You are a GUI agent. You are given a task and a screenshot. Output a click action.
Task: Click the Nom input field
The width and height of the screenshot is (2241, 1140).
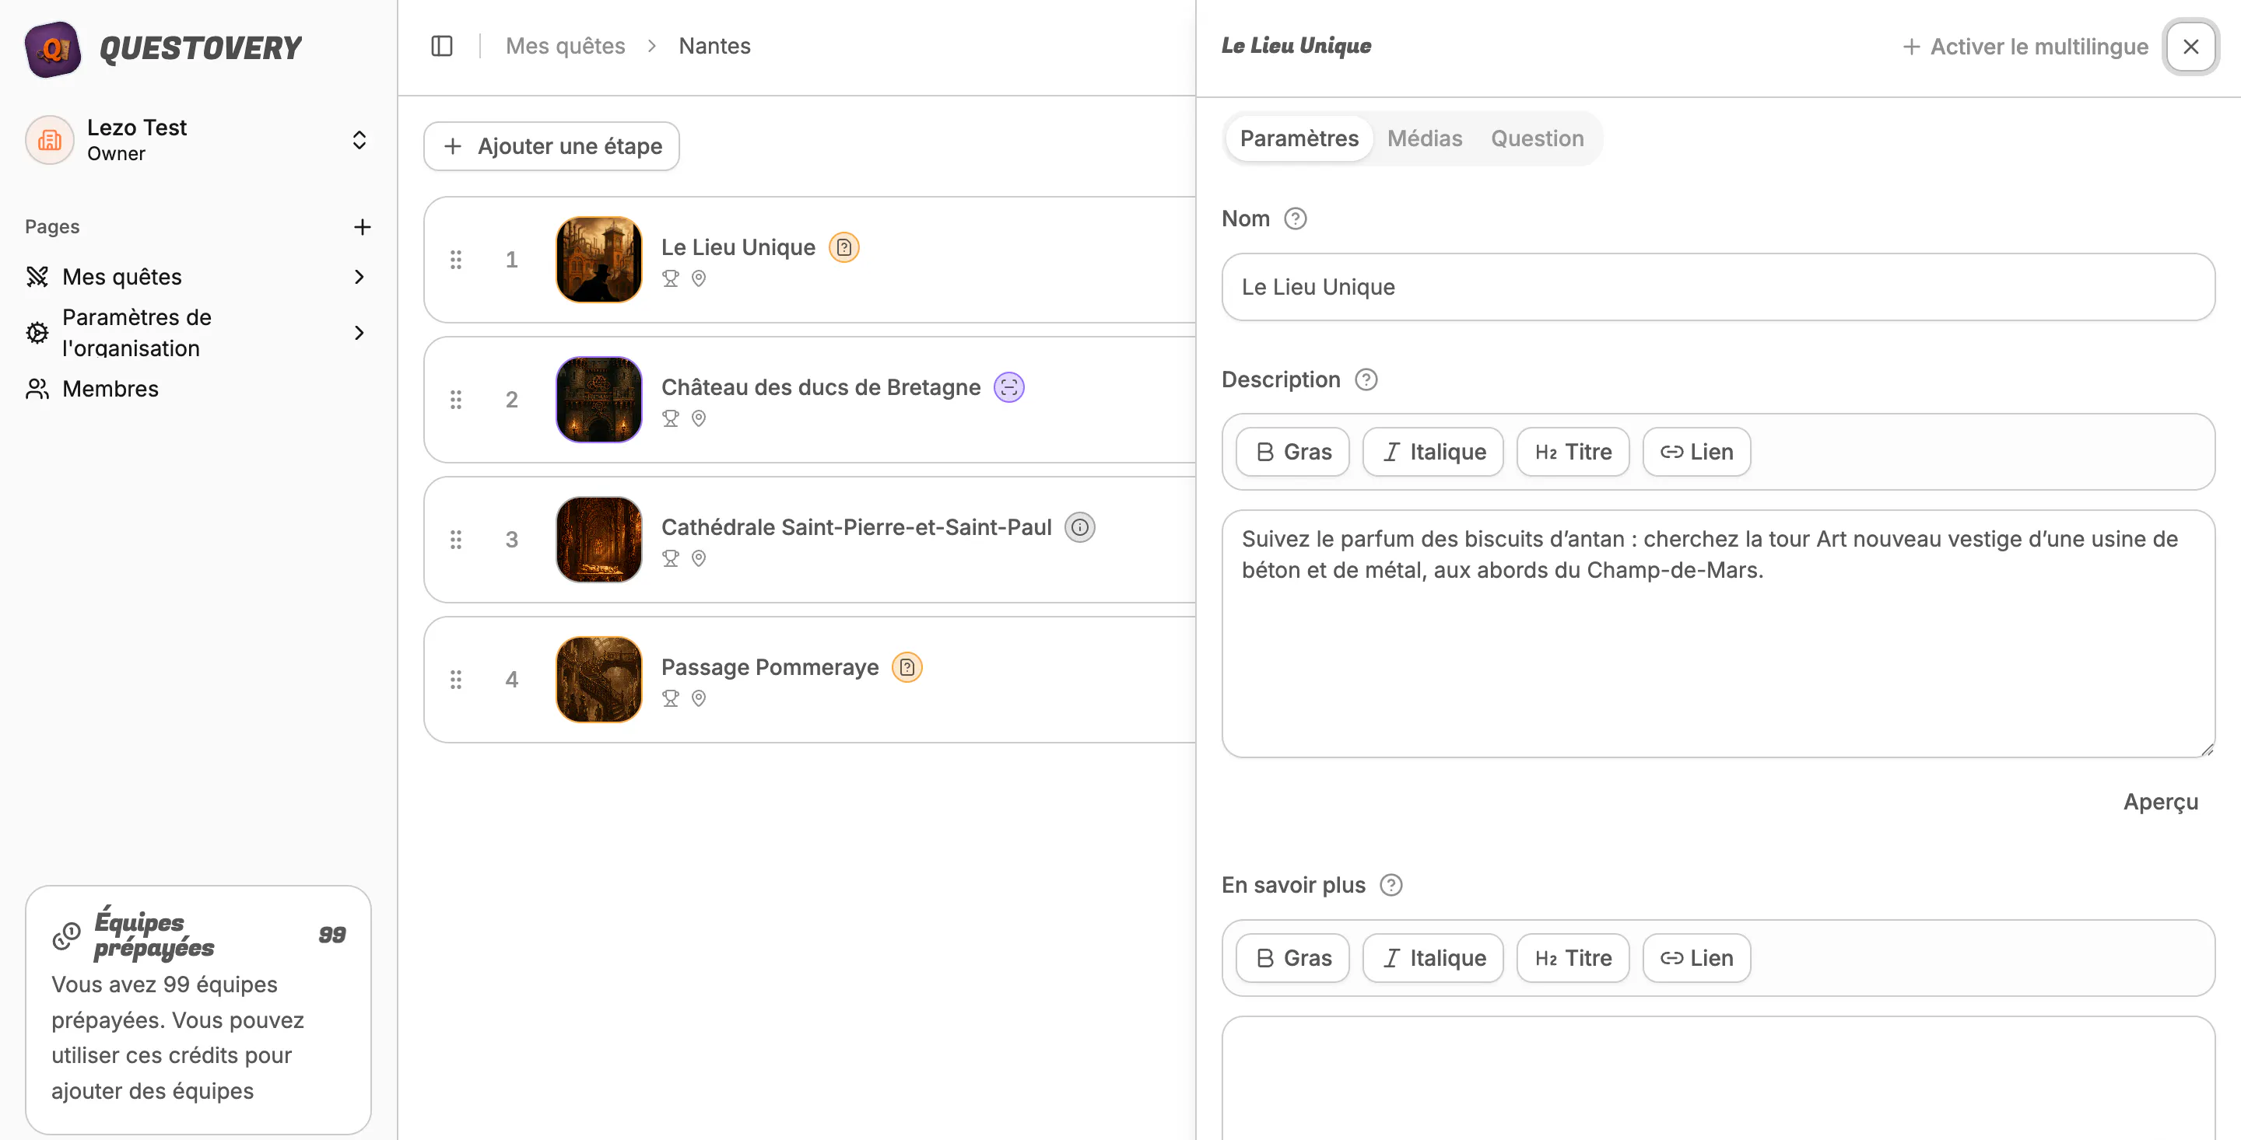(x=1718, y=287)
